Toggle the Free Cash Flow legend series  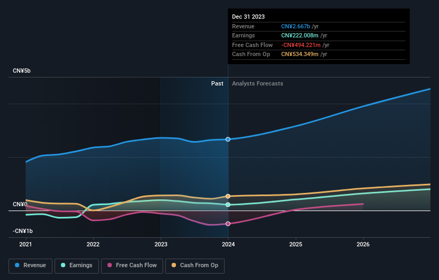tap(132, 266)
